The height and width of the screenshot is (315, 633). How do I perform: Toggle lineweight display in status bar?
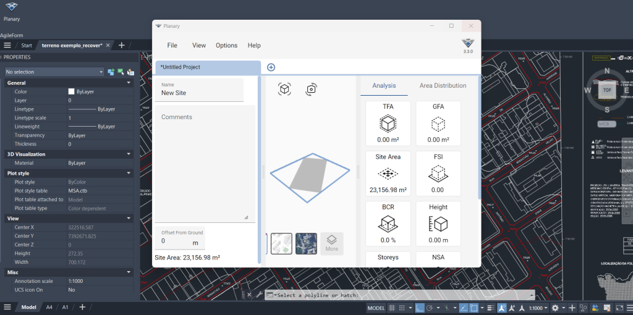tap(490, 308)
